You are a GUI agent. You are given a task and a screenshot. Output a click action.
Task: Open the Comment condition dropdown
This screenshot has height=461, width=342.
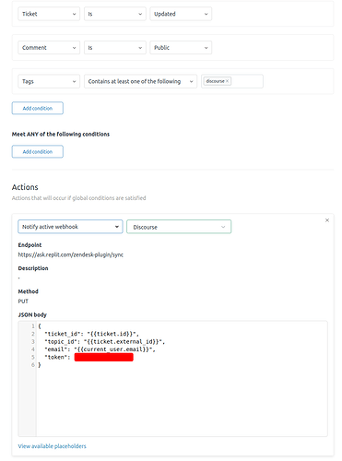[x=49, y=48]
